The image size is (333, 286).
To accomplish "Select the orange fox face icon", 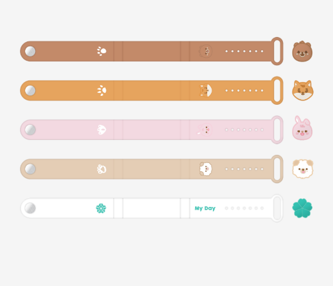I will tap(302, 90).
